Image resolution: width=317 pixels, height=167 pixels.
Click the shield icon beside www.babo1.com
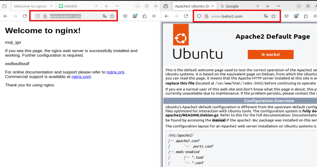click(x=38, y=16)
